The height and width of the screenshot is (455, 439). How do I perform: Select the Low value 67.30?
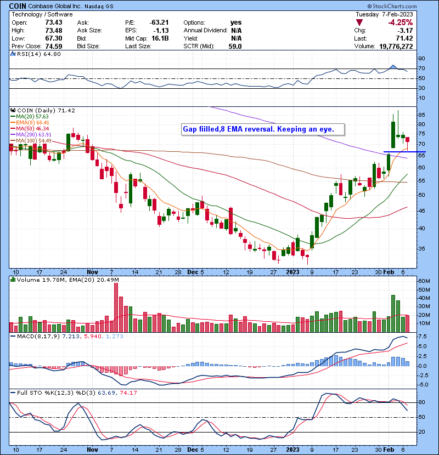(x=54, y=38)
